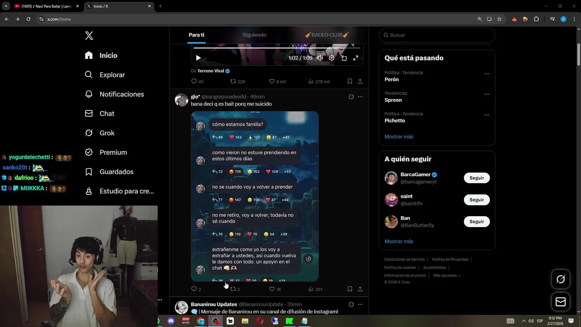
Task: View analytics of video post 278 mil
Action: click(319, 81)
